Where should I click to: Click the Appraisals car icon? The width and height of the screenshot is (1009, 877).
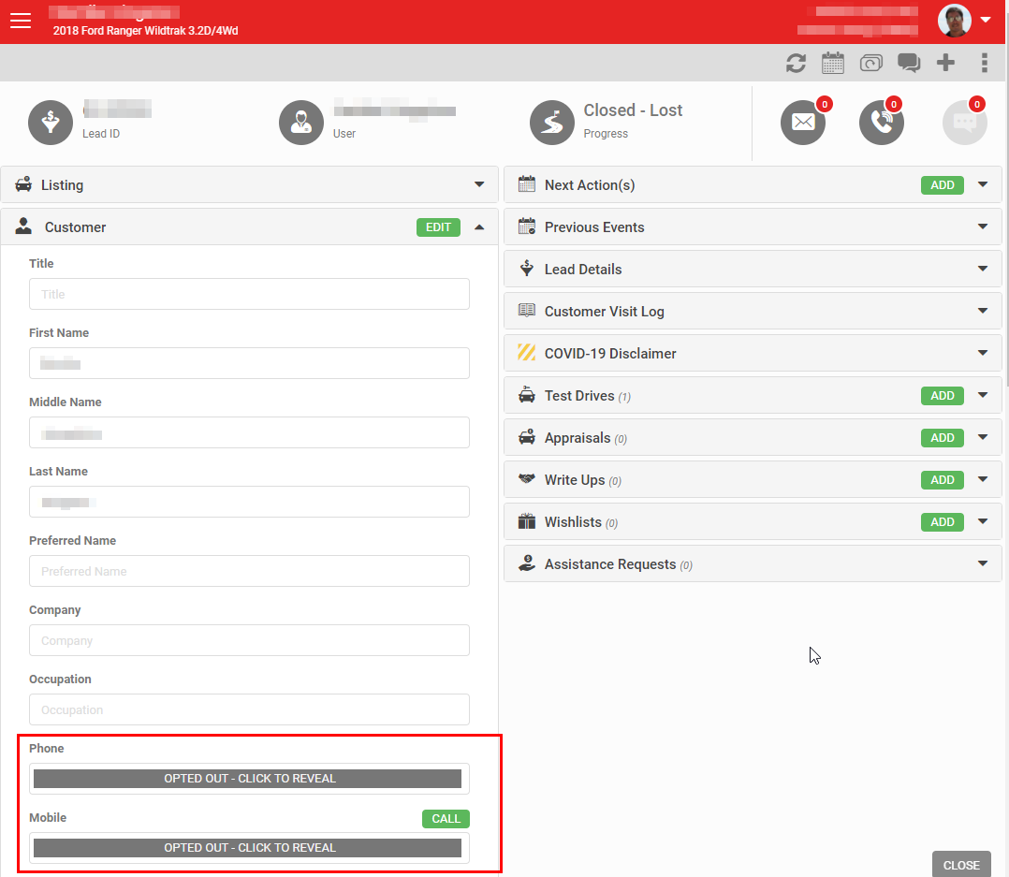tap(526, 437)
